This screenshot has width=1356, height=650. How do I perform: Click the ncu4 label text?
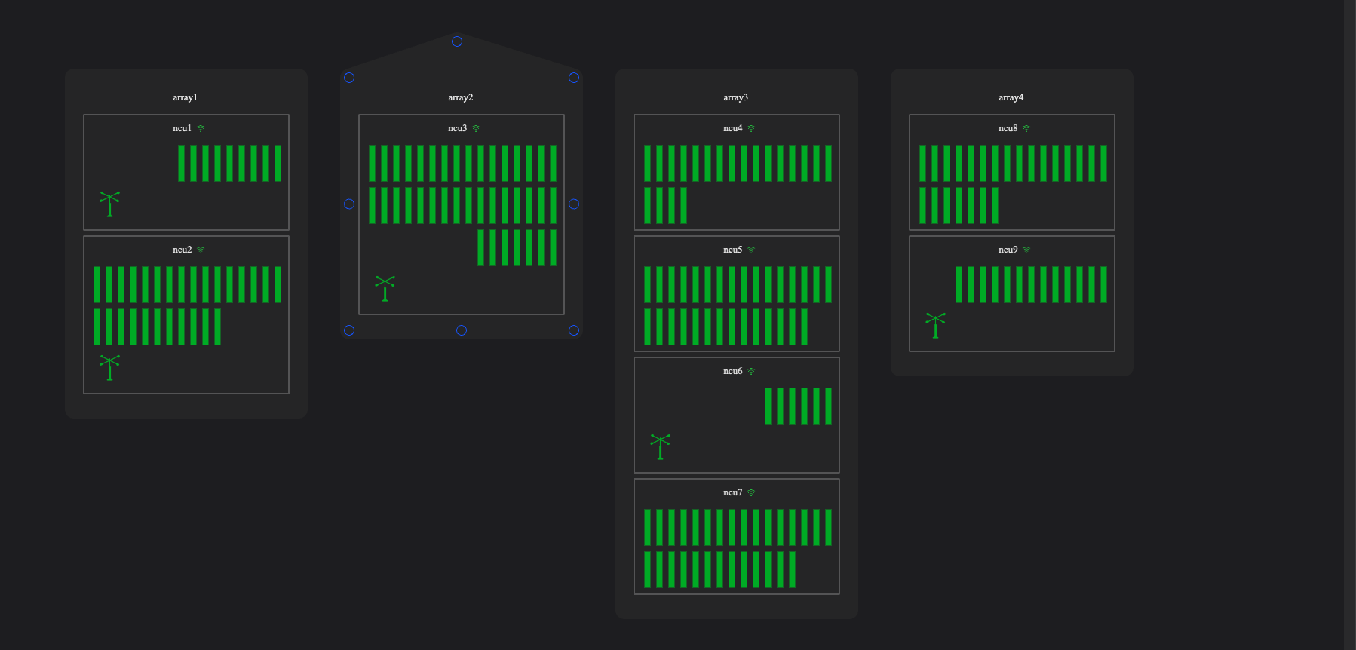point(732,128)
